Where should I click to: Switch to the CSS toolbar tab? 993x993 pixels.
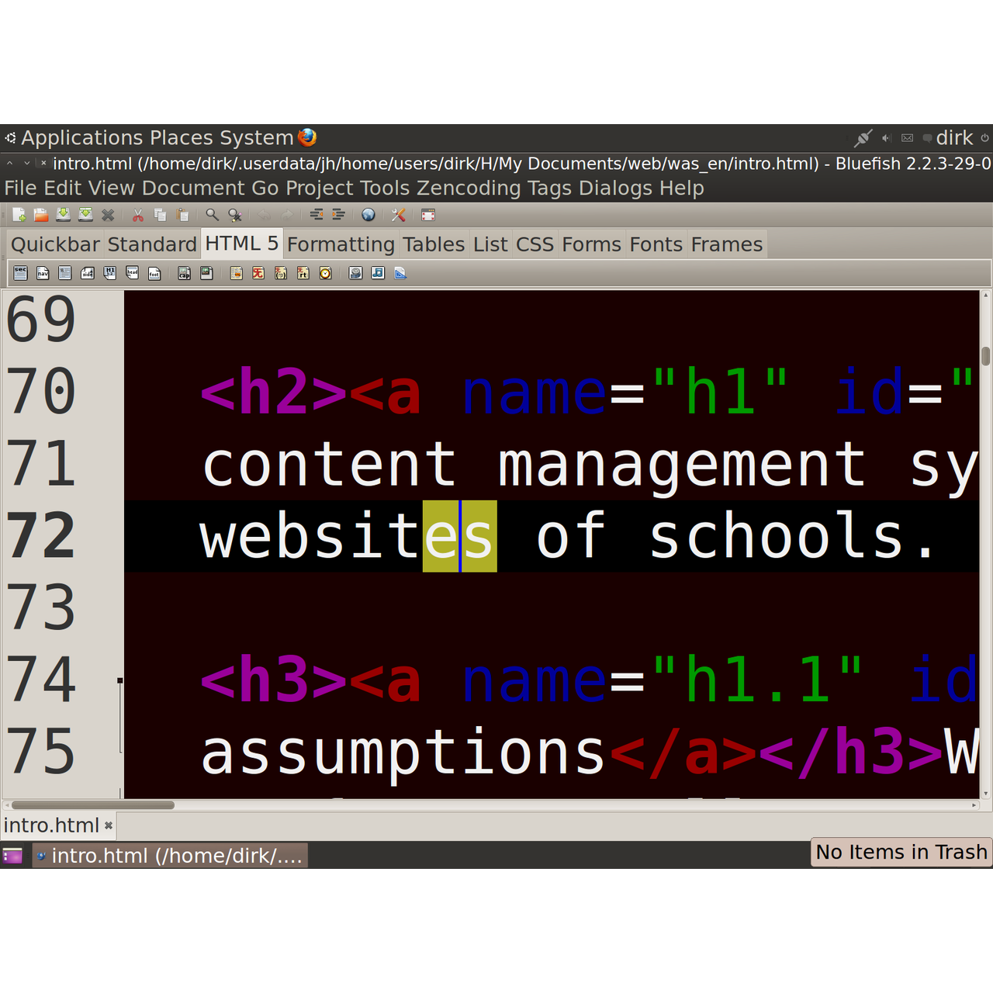[535, 244]
